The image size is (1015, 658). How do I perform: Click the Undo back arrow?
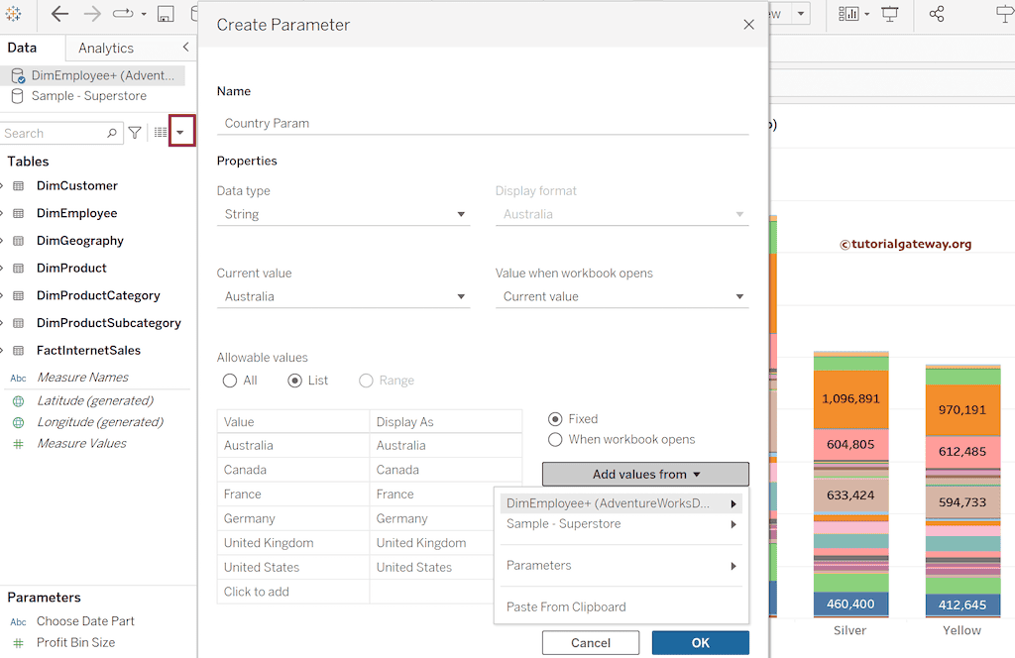[59, 14]
